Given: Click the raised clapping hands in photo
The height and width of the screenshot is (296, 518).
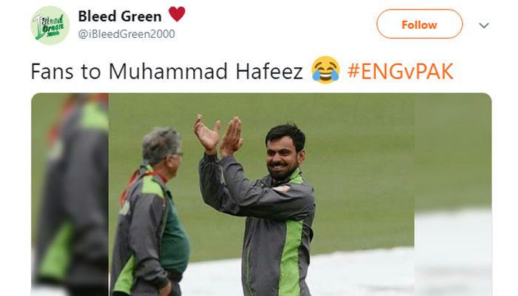Looking at the screenshot, I should [218, 135].
